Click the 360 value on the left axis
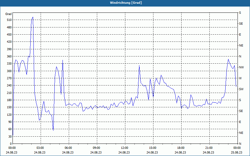The width and height of the screenshot is (250, 156). [9, 56]
